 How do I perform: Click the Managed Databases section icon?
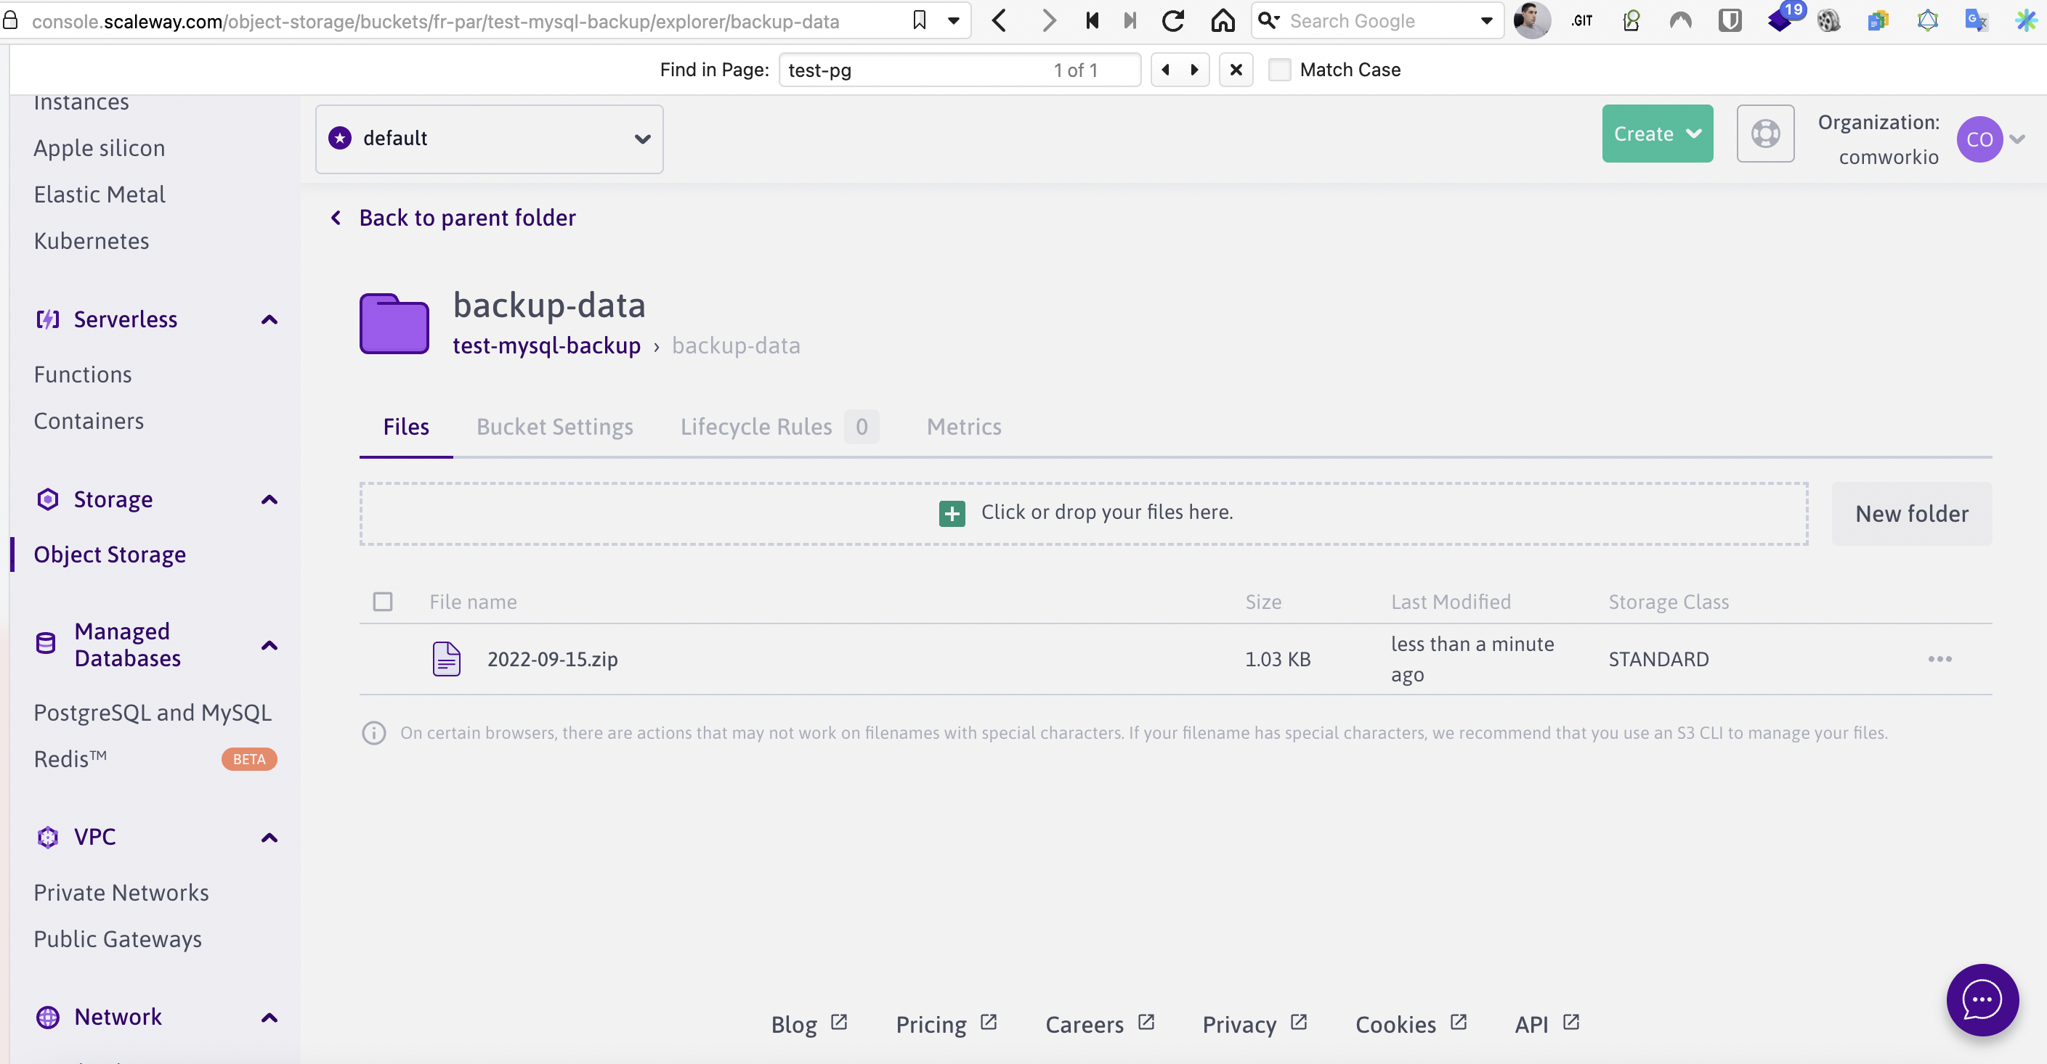coord(46,644)
